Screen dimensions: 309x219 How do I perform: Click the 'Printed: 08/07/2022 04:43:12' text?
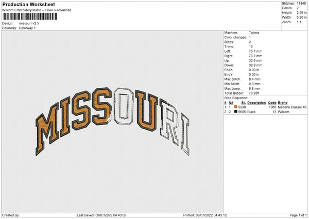[205, 215]
